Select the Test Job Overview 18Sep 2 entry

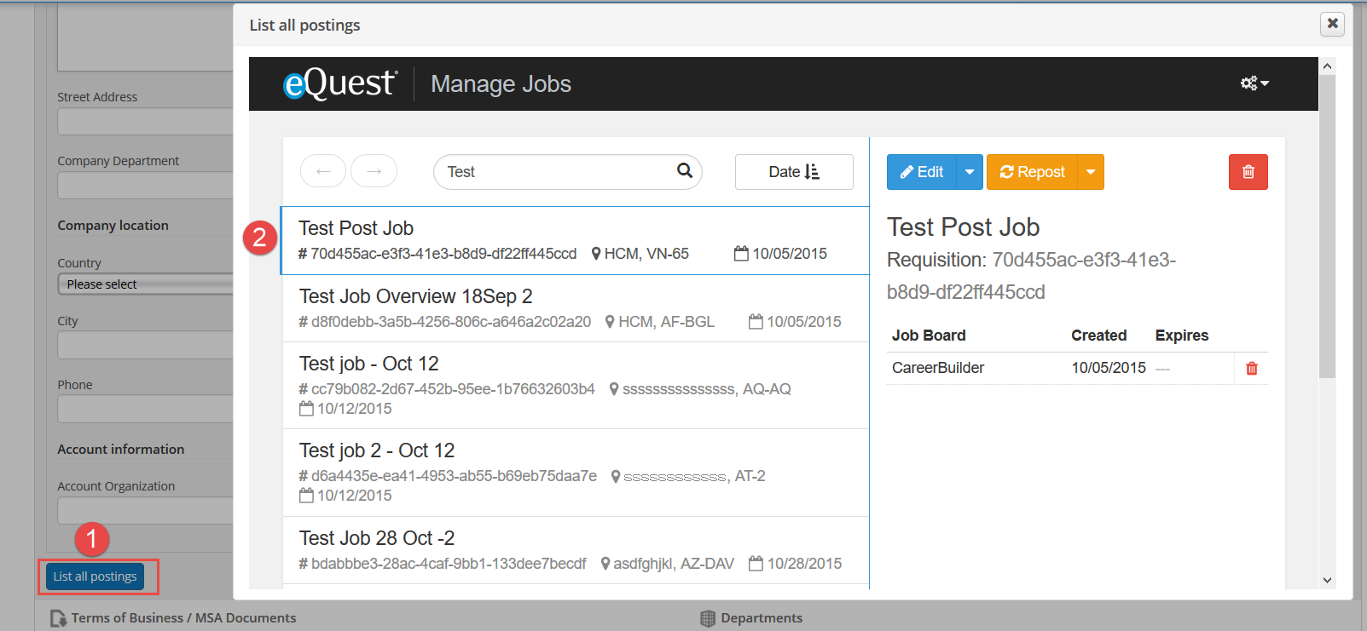[576, 308]
